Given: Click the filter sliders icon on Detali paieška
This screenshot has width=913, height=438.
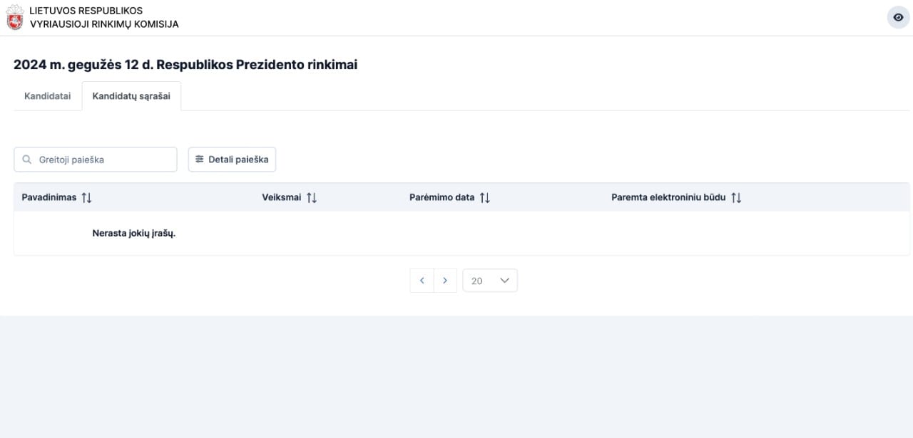Looking at the screenshot, I should 200,160.
